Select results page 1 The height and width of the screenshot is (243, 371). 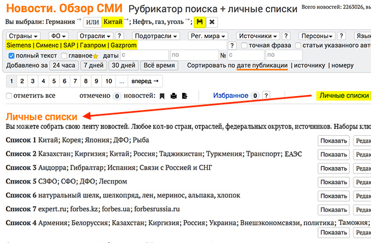point(12,81)
